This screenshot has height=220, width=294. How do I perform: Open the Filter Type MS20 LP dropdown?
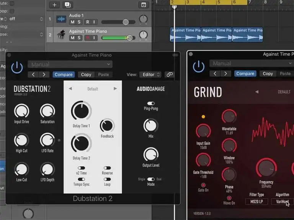pos(256,202)
